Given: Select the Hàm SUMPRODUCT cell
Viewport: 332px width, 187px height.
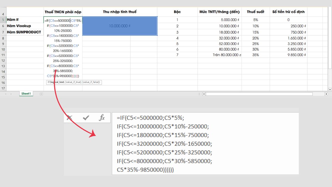Looking at the screenshot, I should click(28, 32).
